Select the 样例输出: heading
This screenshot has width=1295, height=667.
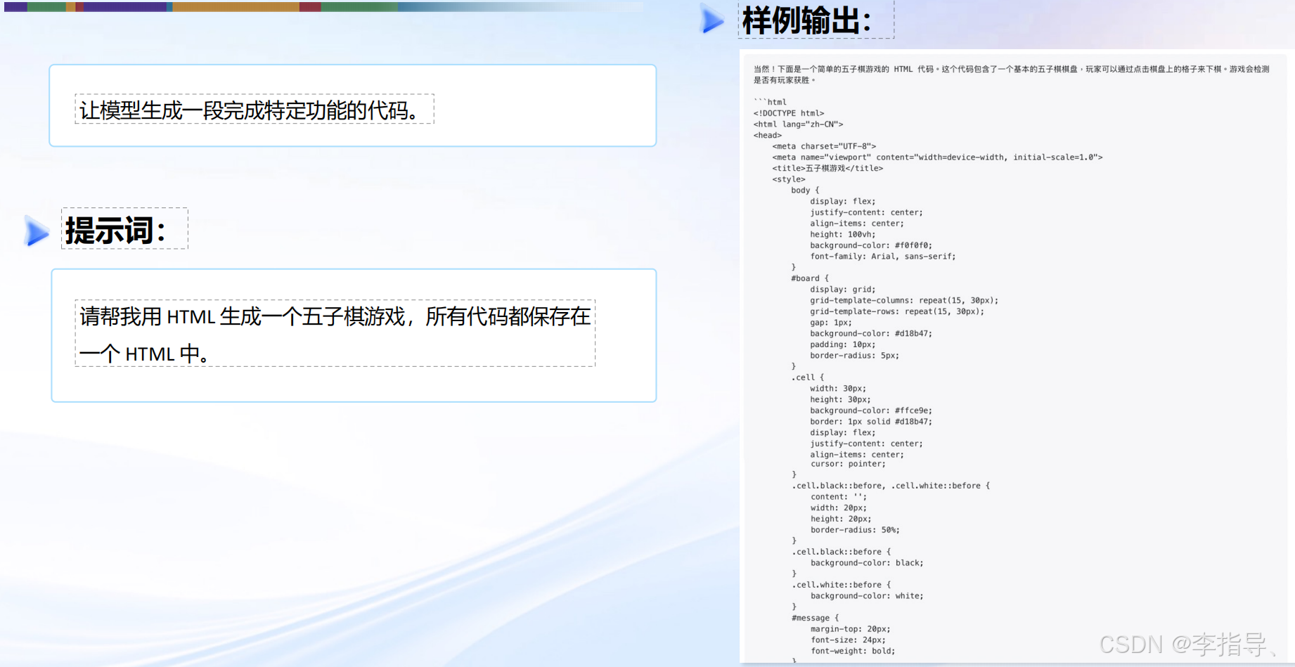807,20
